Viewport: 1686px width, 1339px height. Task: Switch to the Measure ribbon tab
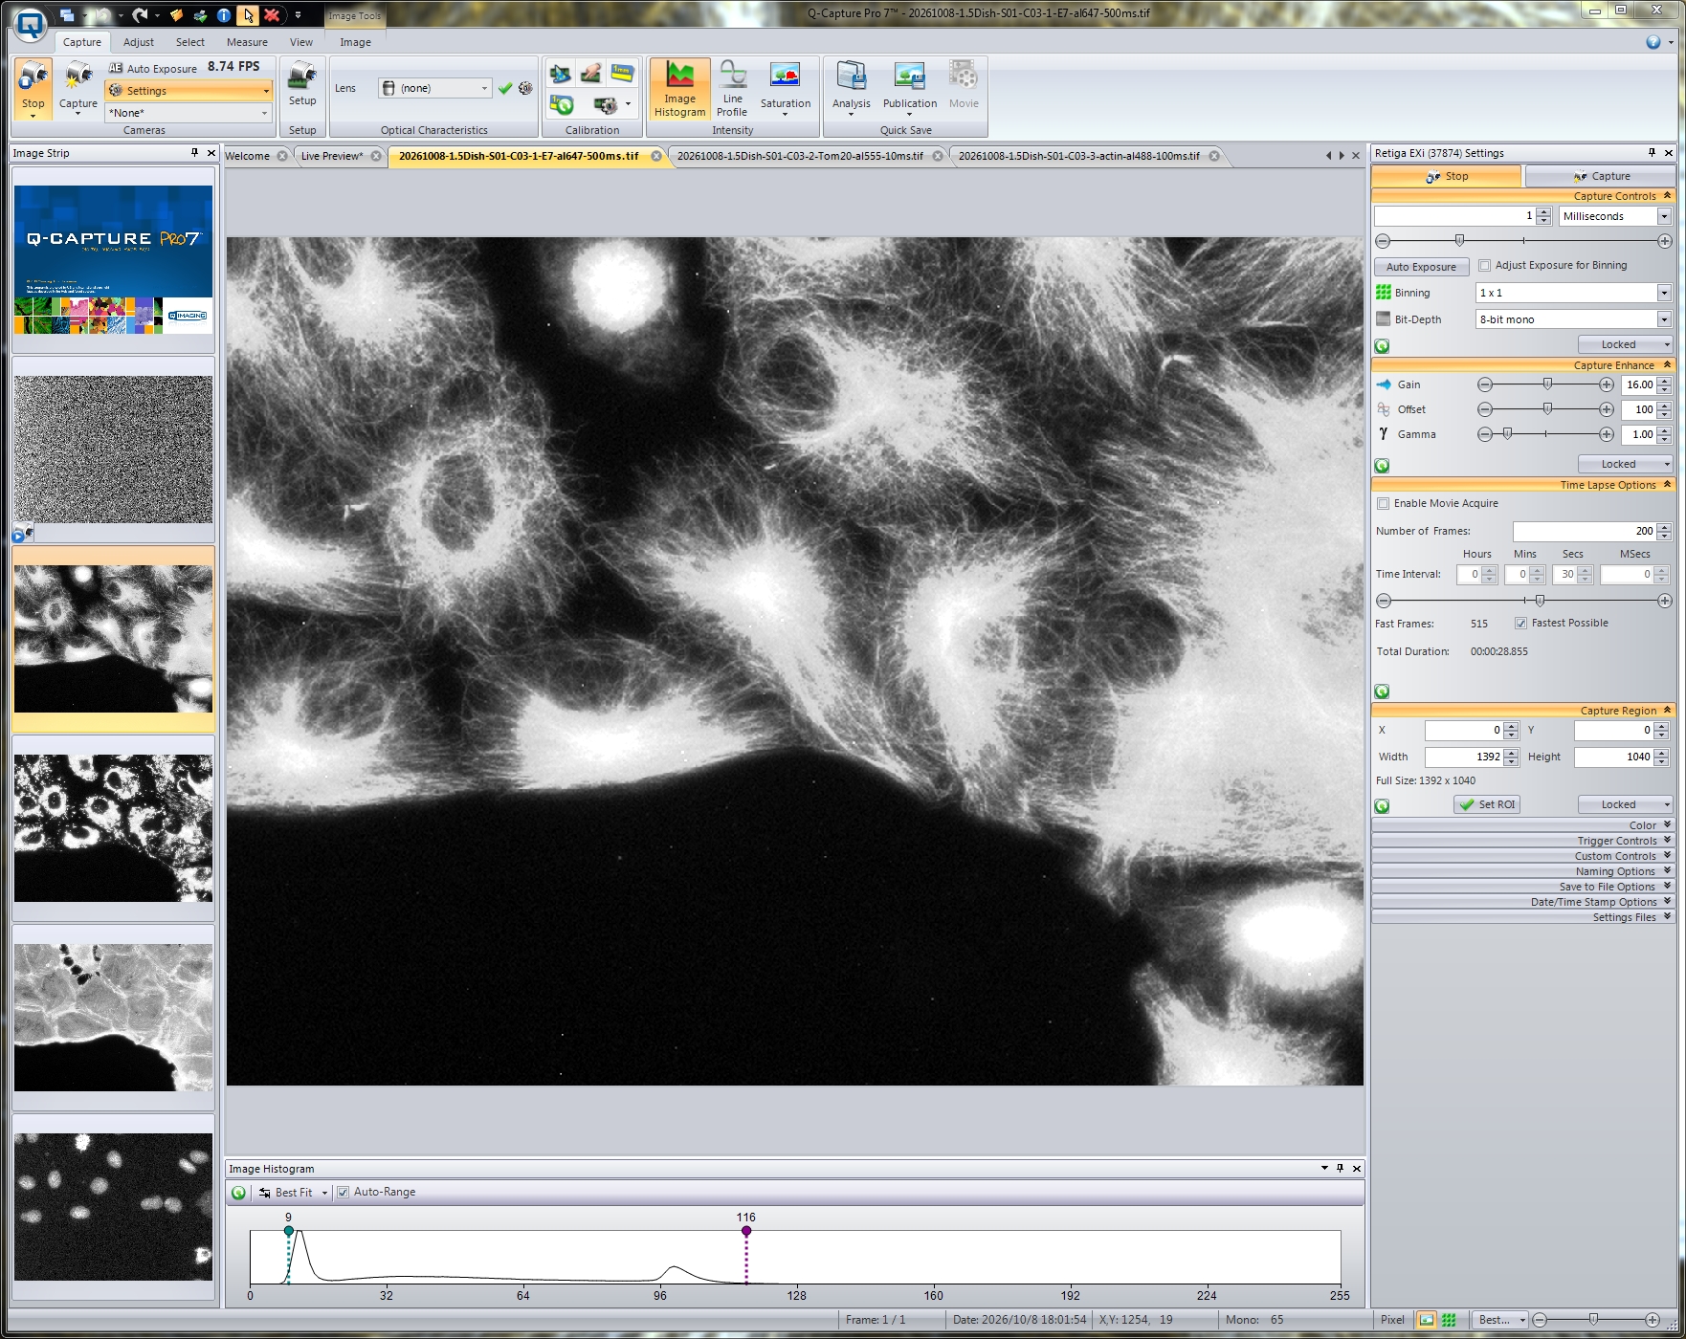click(x=247, y=42)
